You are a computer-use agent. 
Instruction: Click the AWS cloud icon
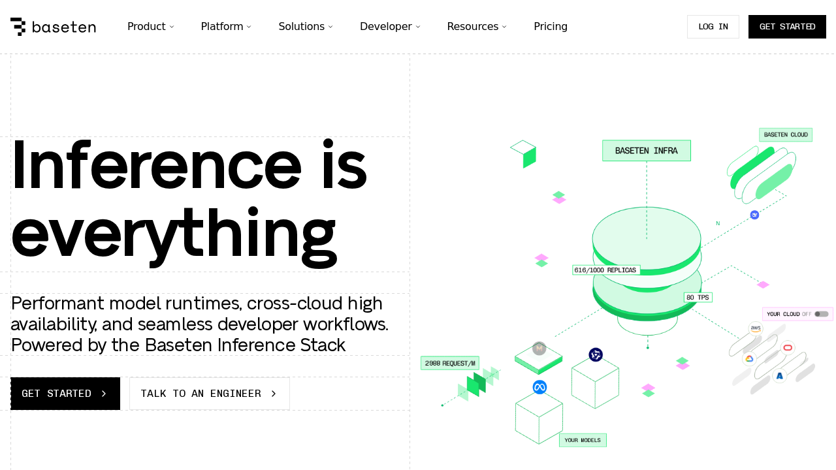point(756,328)
